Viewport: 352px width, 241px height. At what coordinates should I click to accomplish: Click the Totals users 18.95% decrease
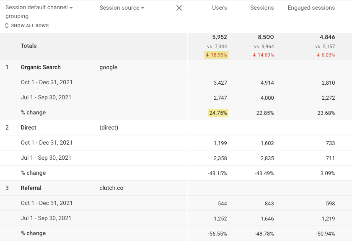pos(217,55)
